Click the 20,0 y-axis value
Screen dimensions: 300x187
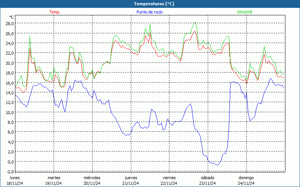click(x=10, y=63)
